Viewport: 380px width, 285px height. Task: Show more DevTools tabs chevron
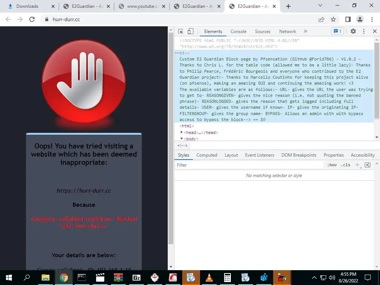(305, 31)
